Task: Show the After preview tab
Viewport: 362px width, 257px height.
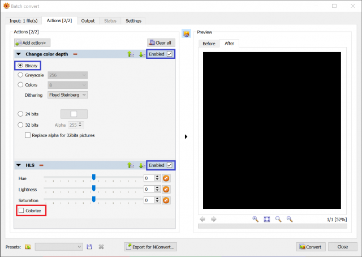Action: [229, 44]
